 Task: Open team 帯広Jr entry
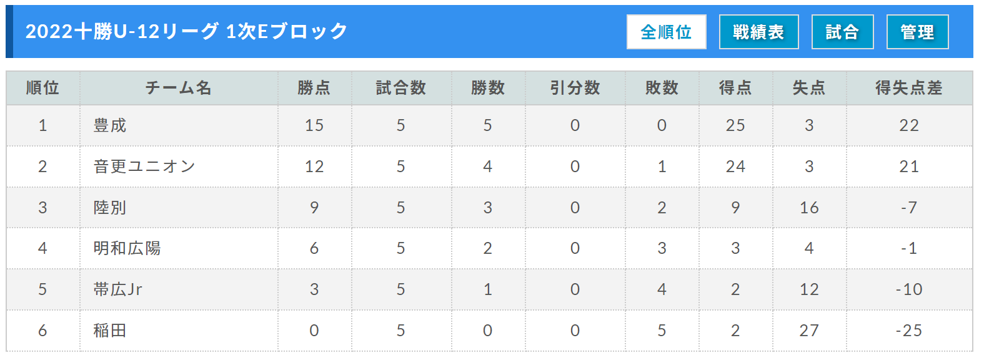click(118, 289)
